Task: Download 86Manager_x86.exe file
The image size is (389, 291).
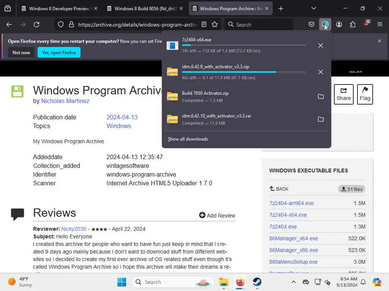Action: click(294, 250)
